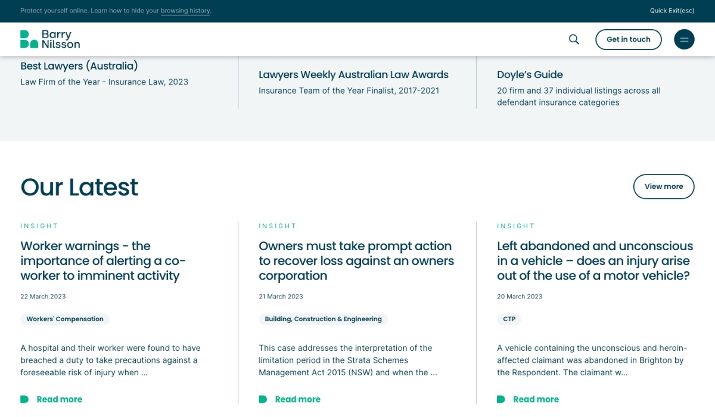Screen dimensions: 715x417
Task: Open Left abandoned and unconscious article
Action: [595, 261]
